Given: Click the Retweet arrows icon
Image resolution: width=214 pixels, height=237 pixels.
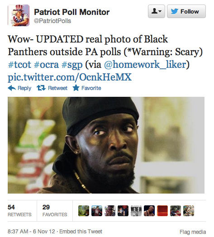Looking at the screenshot, I should click(41, 88).
